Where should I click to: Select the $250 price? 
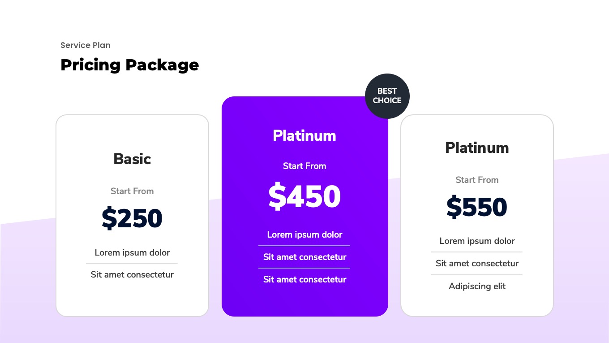tap(132, 218)
